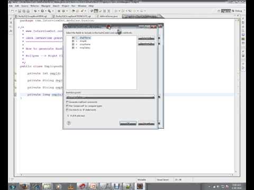Switch to first SQL scrapbook editor tab
This screenshot has width=254, height=190.
(31, 16)
